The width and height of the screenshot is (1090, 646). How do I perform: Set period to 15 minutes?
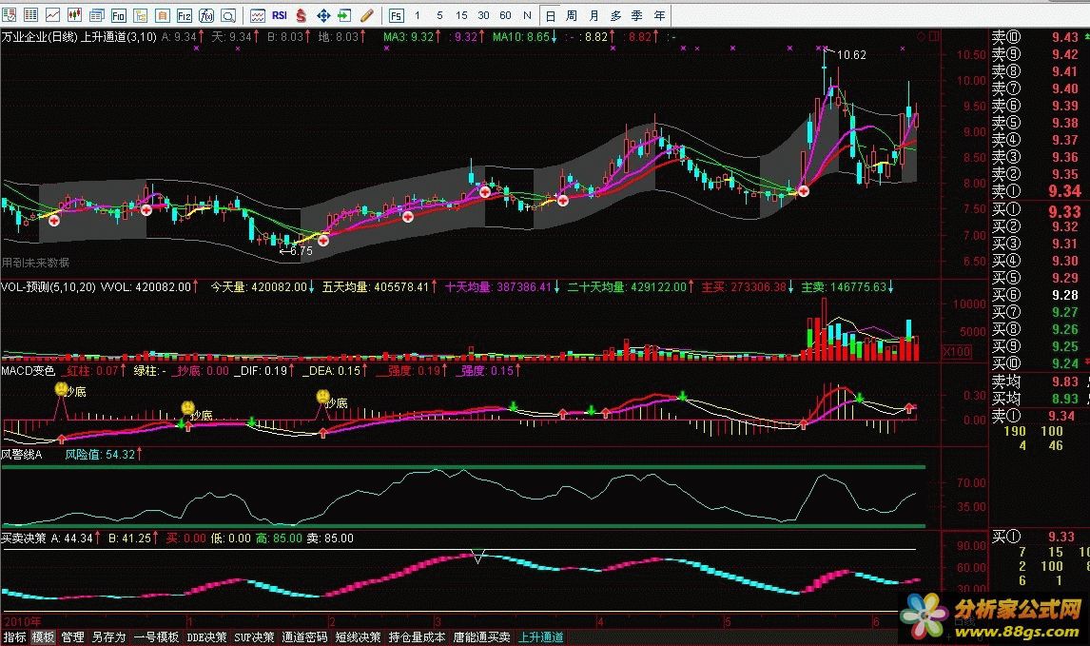click(x=461, y=14)
